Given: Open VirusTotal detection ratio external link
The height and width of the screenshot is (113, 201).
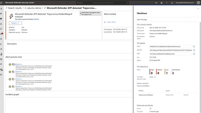Looking at the screenshot, I should tap(155, 77).
